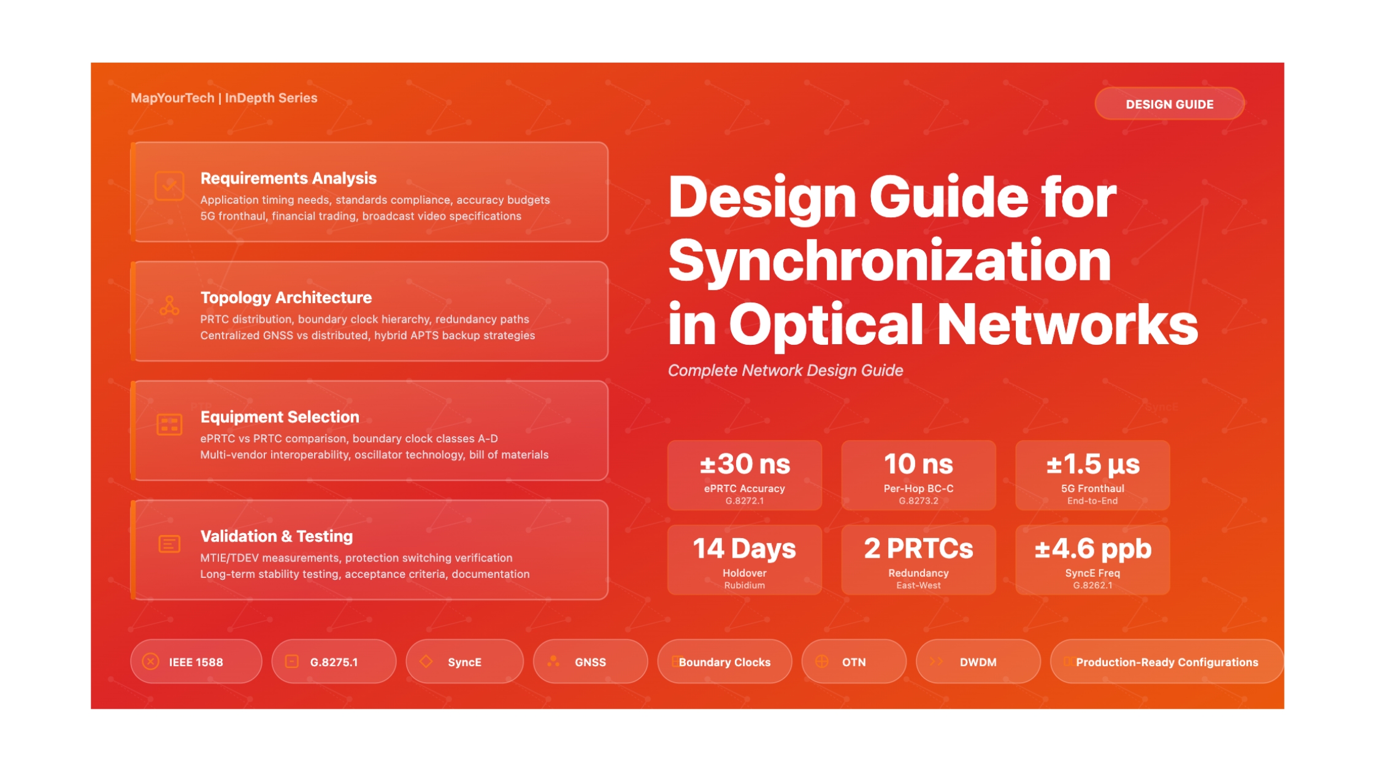1374x773 pixels.
Task: Open the Equipment Selection card
Action: click(x=369, y=431)
